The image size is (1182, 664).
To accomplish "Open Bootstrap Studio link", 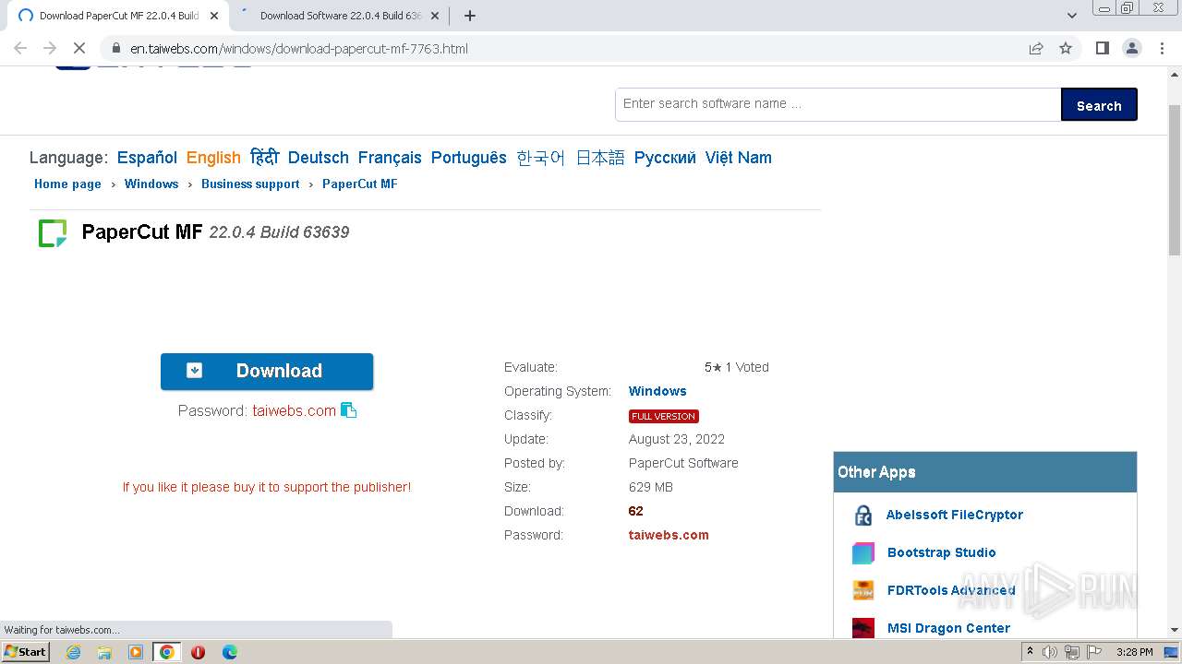I will pyautogui.click(x=942, y=552).
